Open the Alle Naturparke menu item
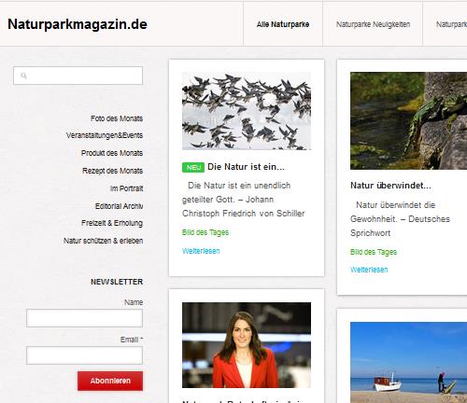This screenshot has width=467, height=403. point(283,24)
